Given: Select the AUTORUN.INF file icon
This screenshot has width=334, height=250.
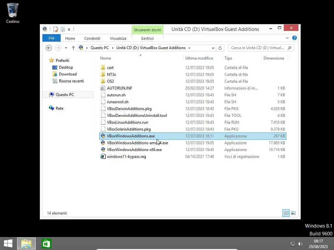Looking at the screenshot, I should tap(103, 88).
